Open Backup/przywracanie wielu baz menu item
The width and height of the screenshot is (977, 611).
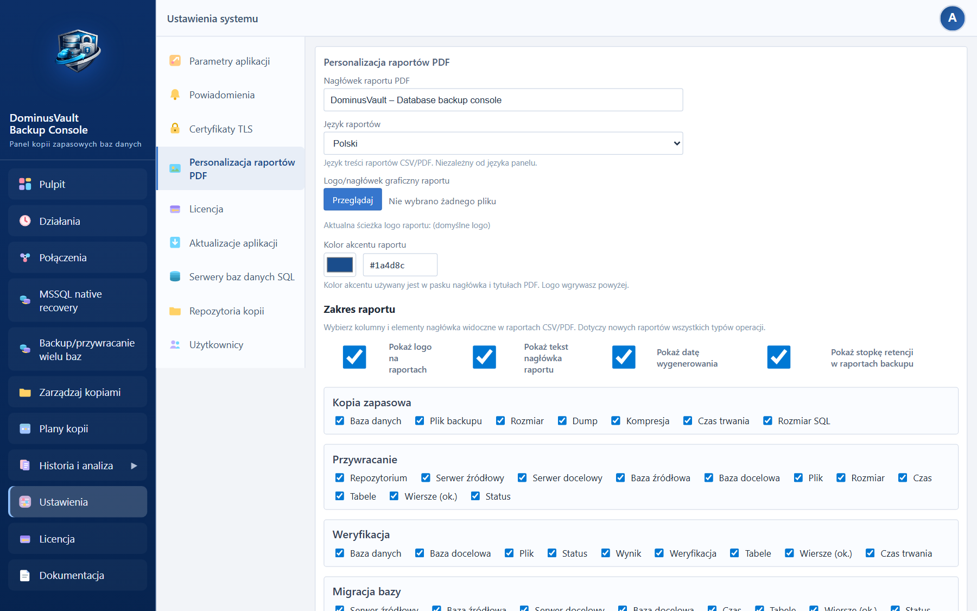pyautogui.click(x=78, y=349)
